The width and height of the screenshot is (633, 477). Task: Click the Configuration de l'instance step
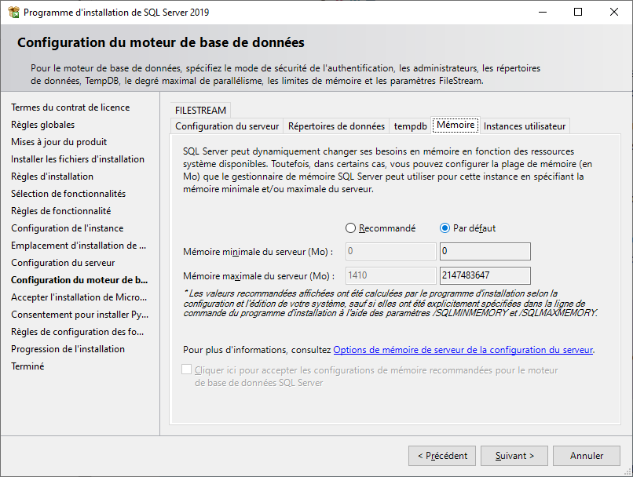pyautogui.click(x=67, y=228)
